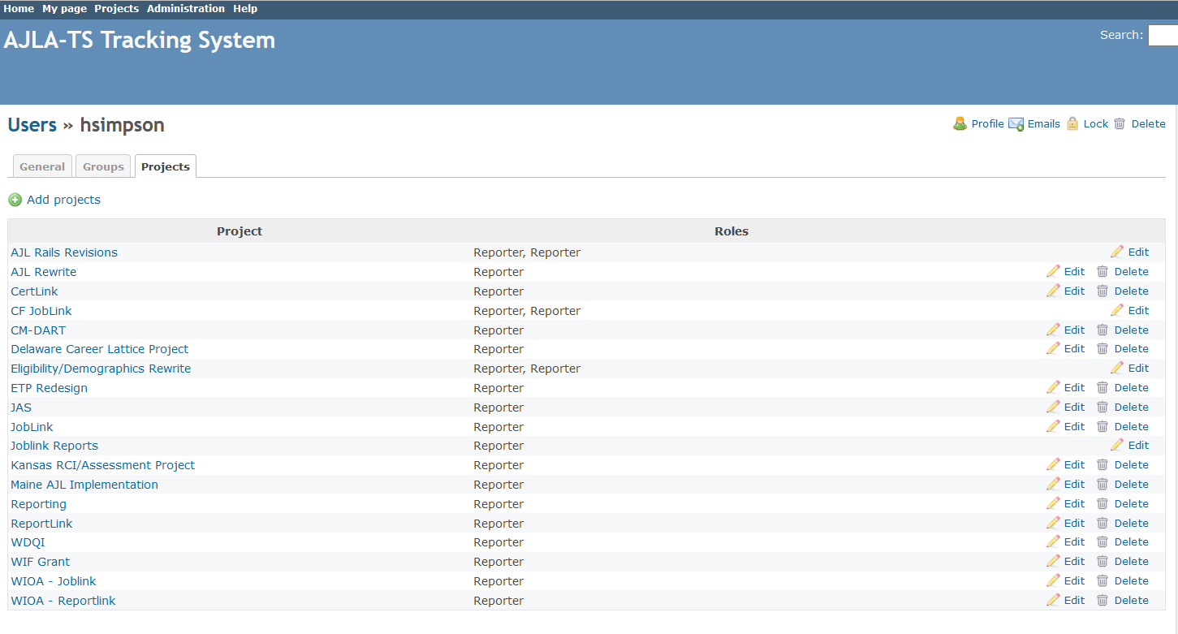Click Delete link in WIF Grant row
The image size is (1178, 634).
1132,561
